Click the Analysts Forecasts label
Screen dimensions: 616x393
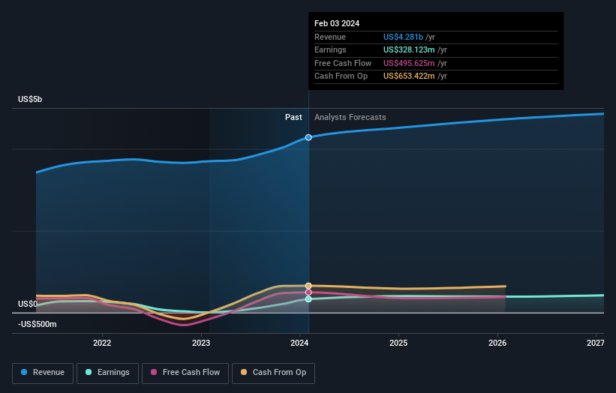tap(350, 118)
